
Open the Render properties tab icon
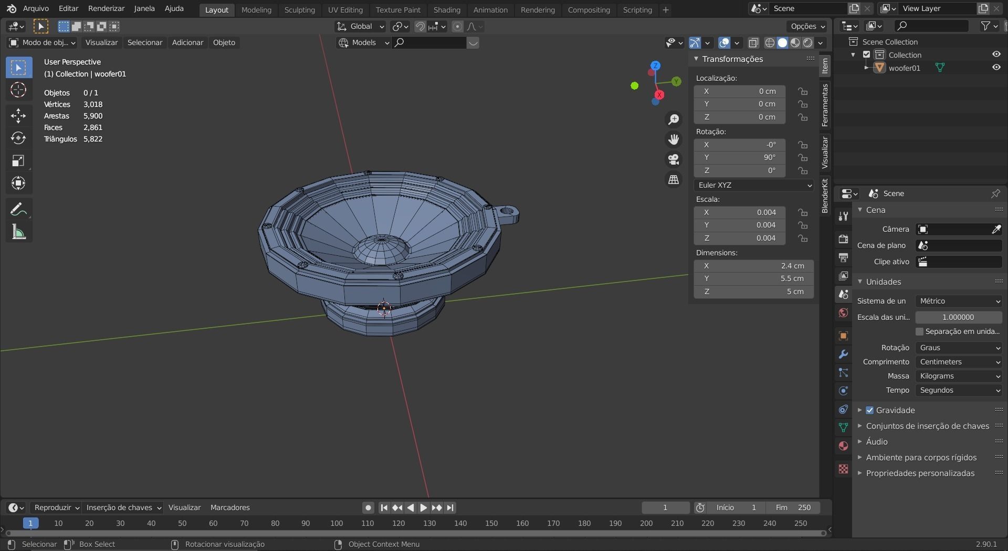pos(843,239)
